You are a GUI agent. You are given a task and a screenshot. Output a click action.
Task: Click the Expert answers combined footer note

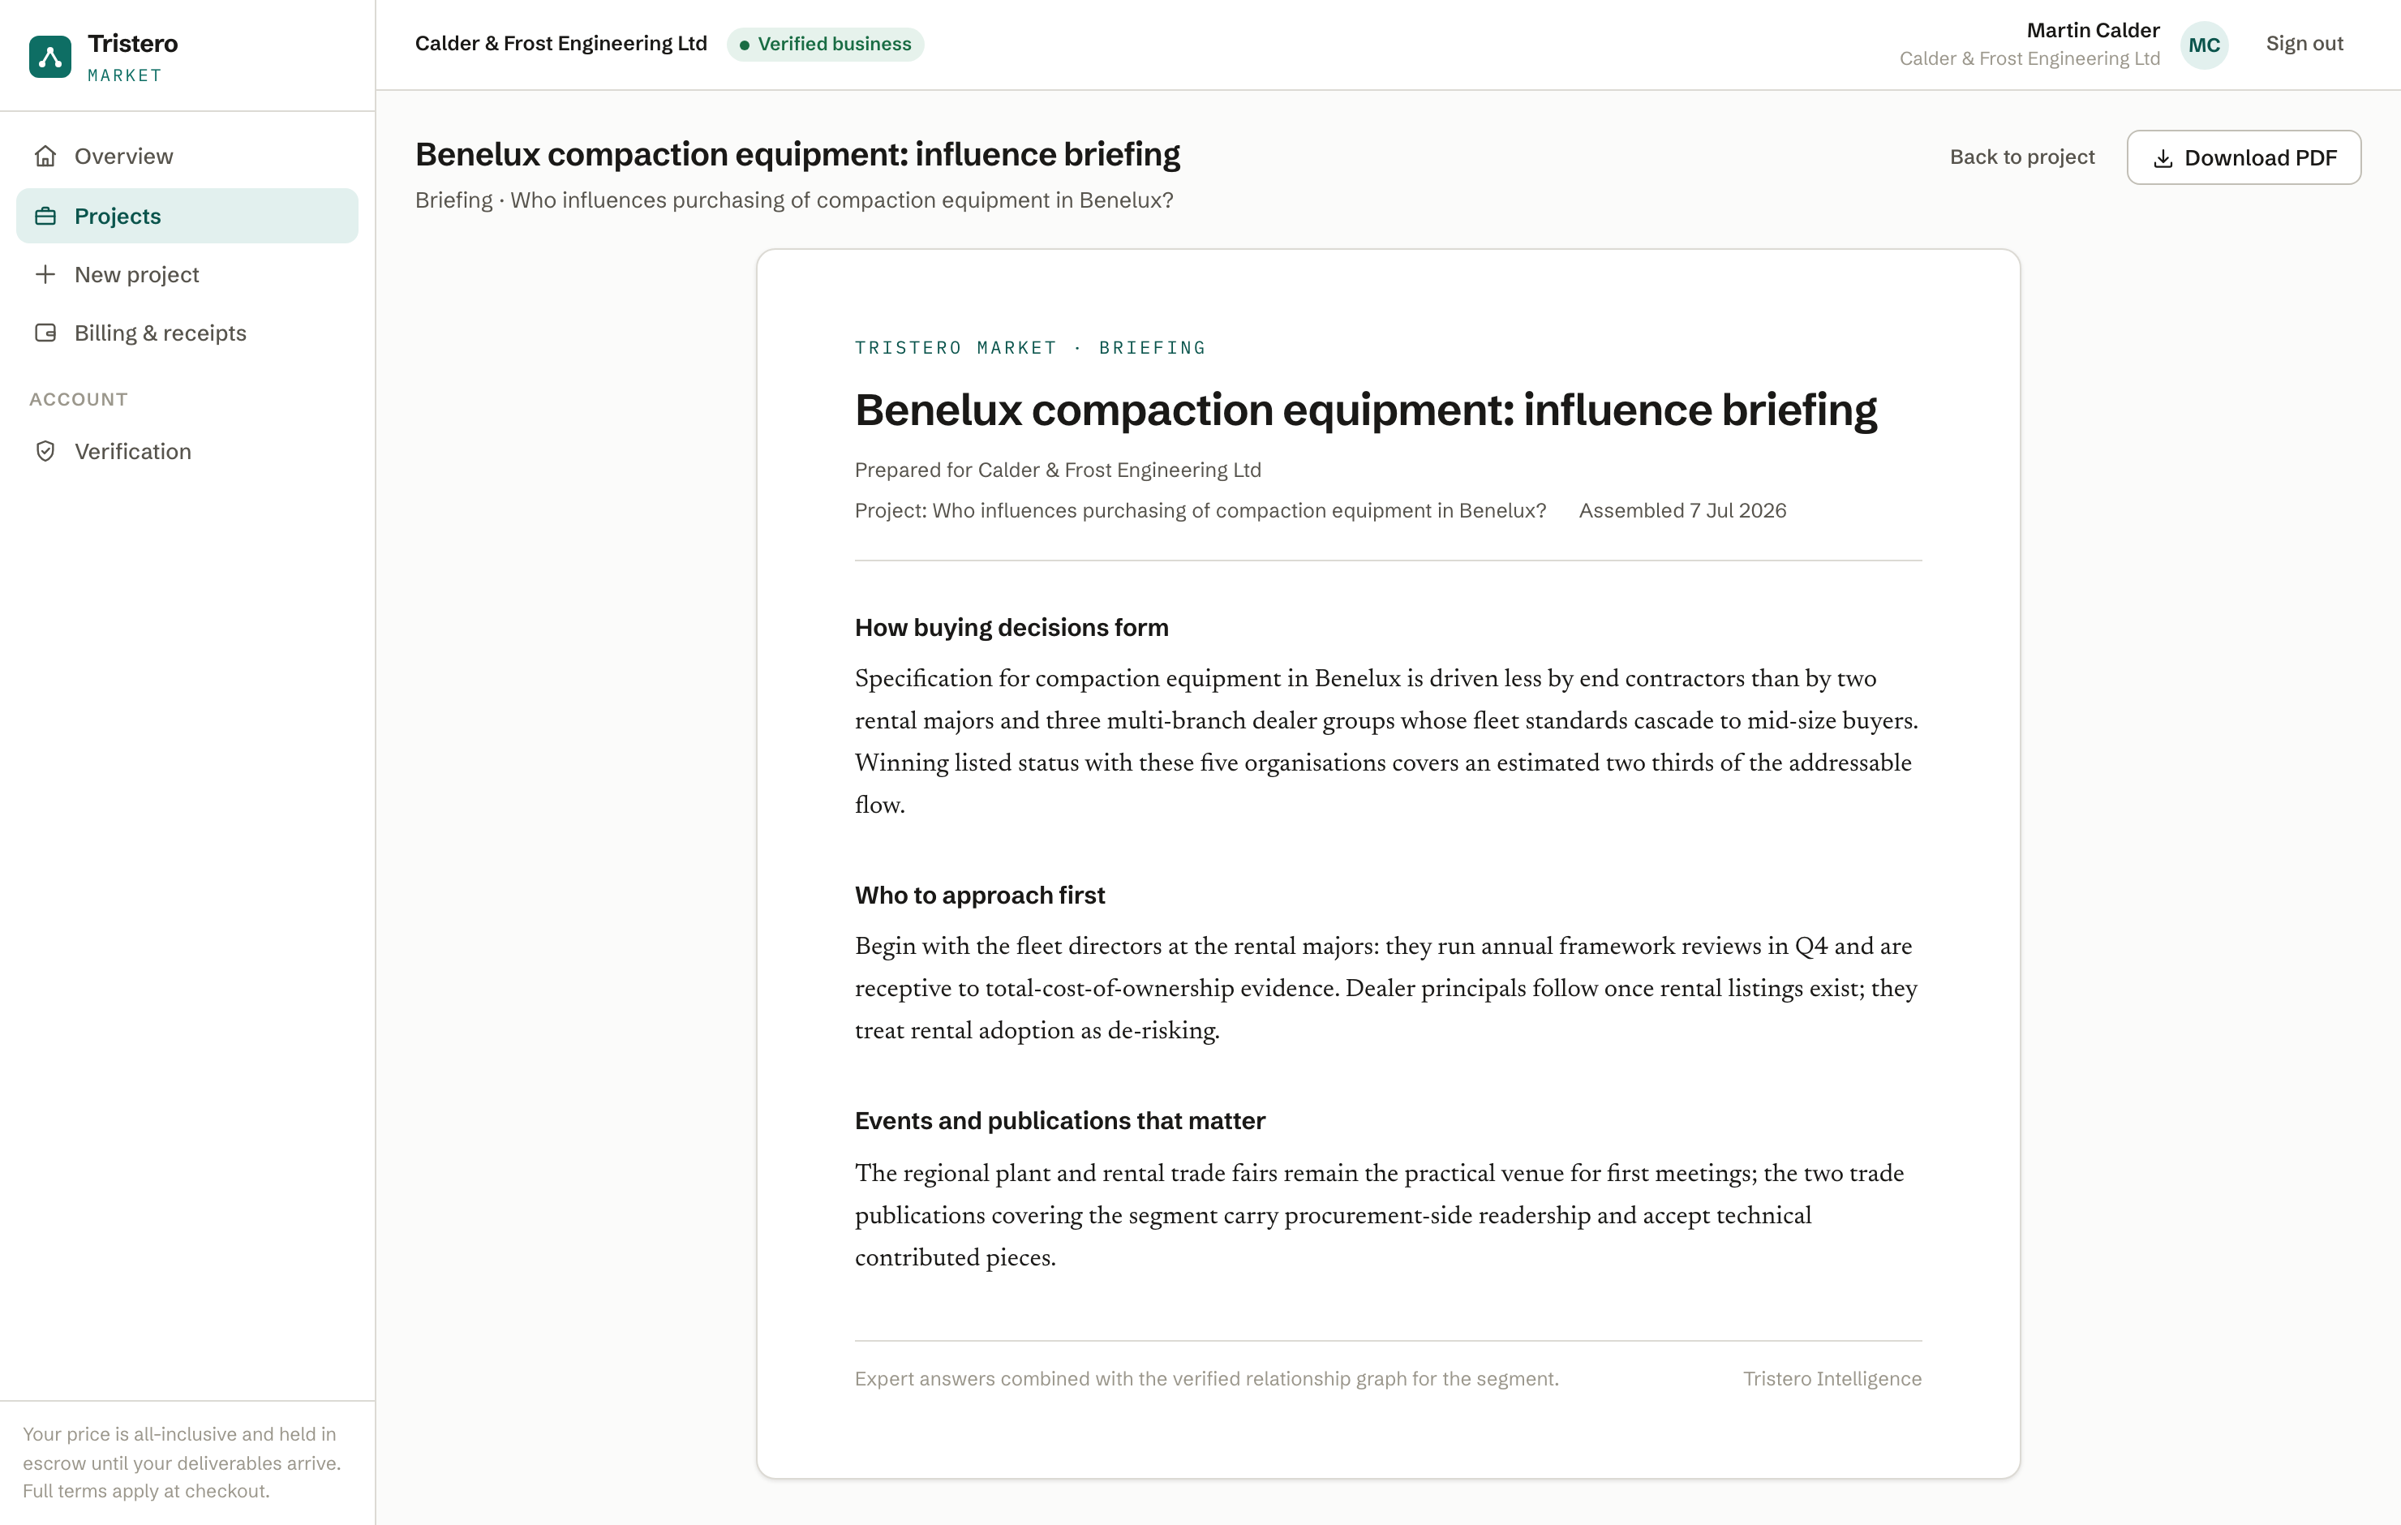pyautogui.click(x=1206, y=1378)
